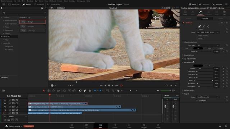Solo audio track A1

[13, 120]
